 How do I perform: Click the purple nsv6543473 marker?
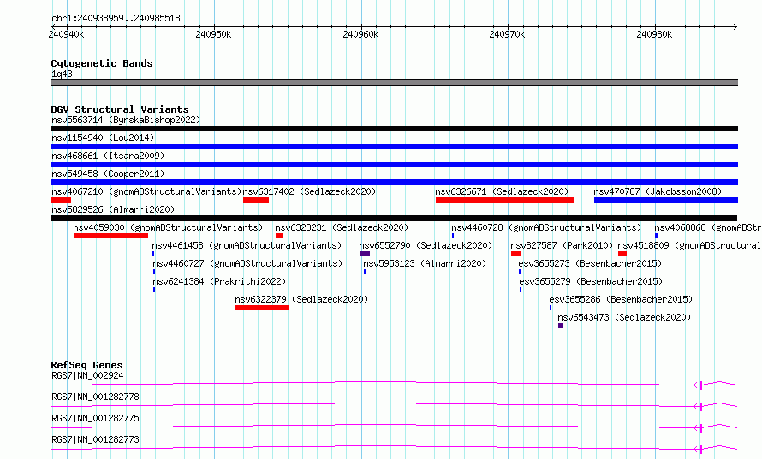tap(560, 326)
